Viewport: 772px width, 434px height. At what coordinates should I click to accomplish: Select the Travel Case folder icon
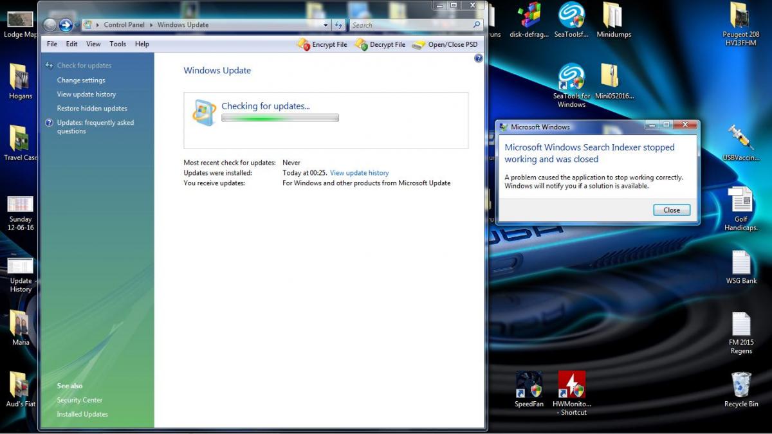point(20,143)
